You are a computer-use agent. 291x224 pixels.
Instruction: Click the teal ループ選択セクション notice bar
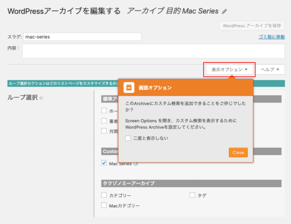point(146,84)
